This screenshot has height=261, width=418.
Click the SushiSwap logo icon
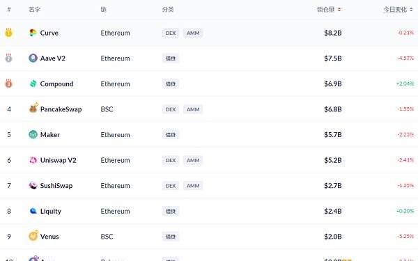(33, 185)
